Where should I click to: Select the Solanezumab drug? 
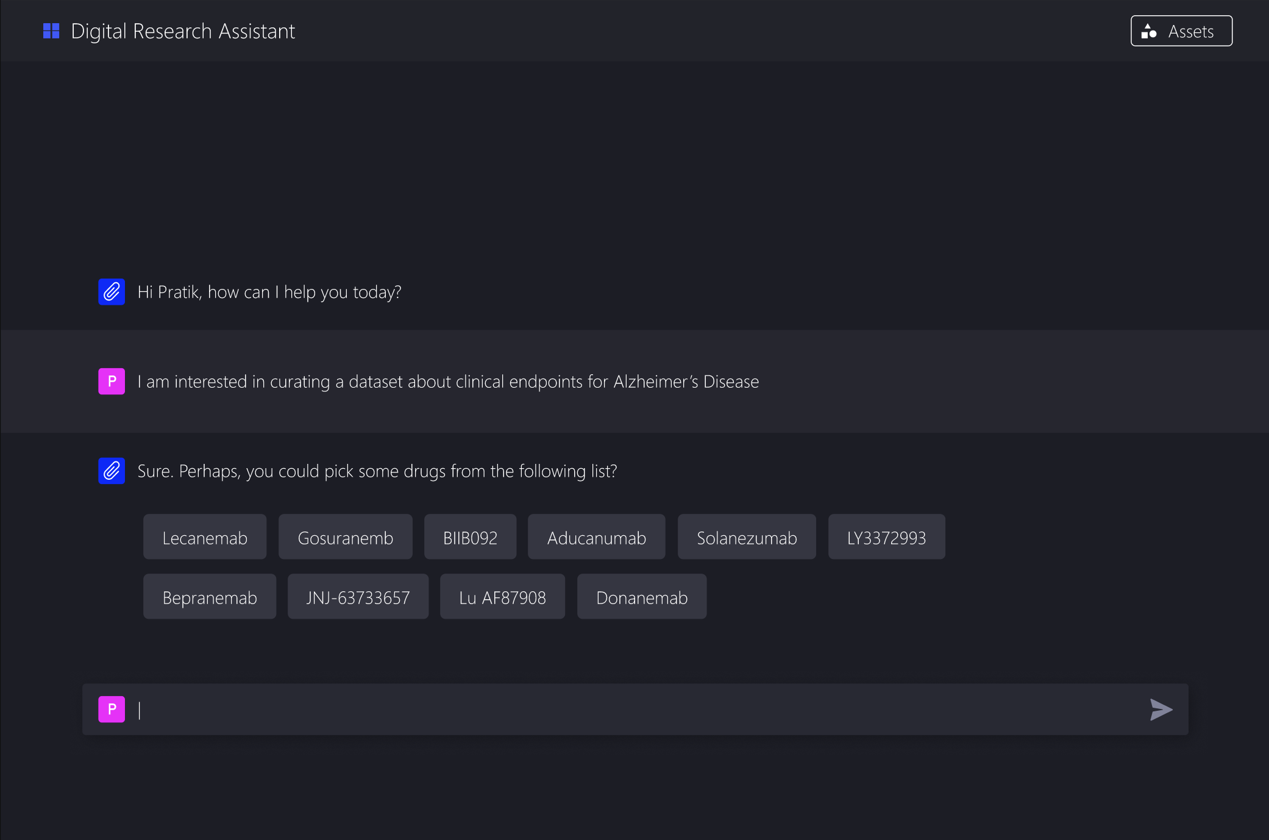[747, 537]
